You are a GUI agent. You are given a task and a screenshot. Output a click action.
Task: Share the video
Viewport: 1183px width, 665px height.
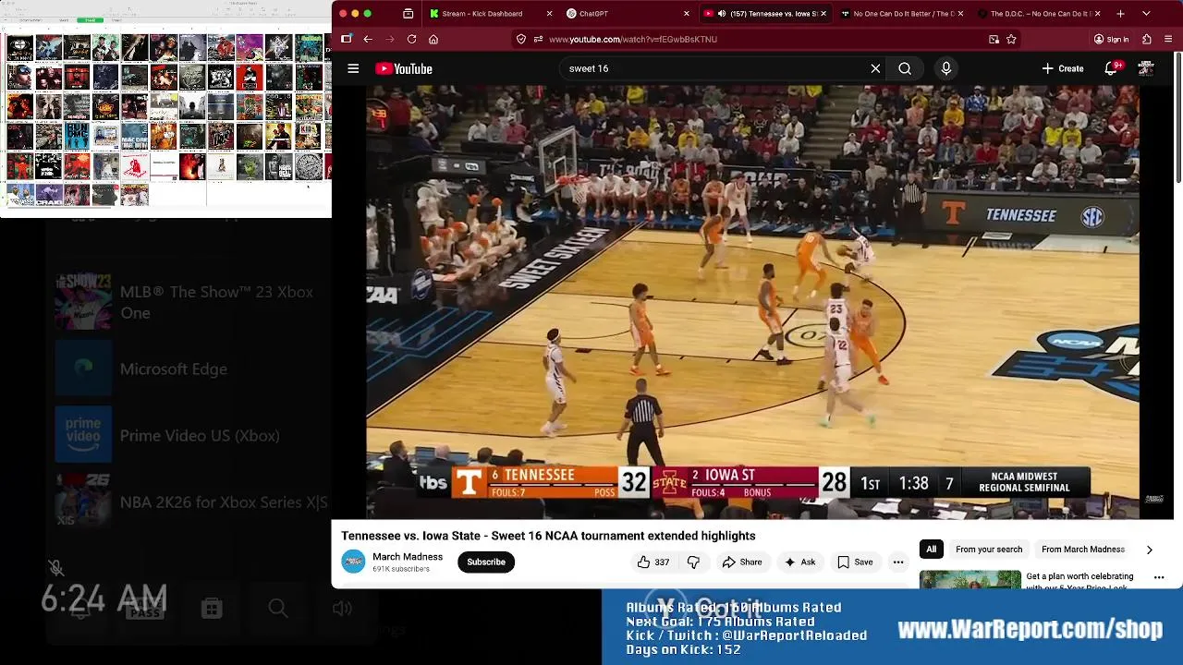point(742,562)
